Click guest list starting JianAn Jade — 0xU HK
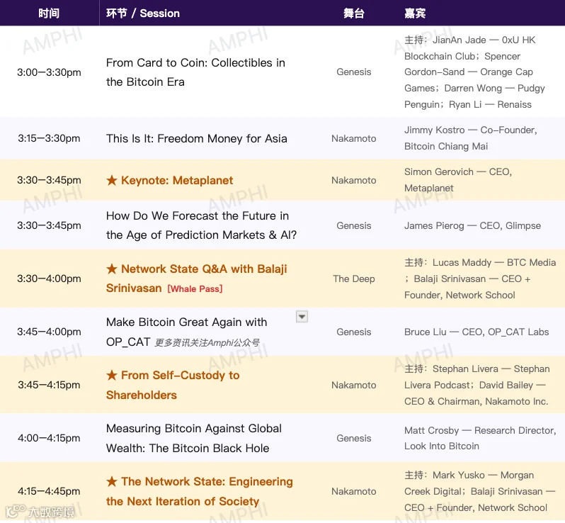The image size is (565, 523). coord(474,72)
